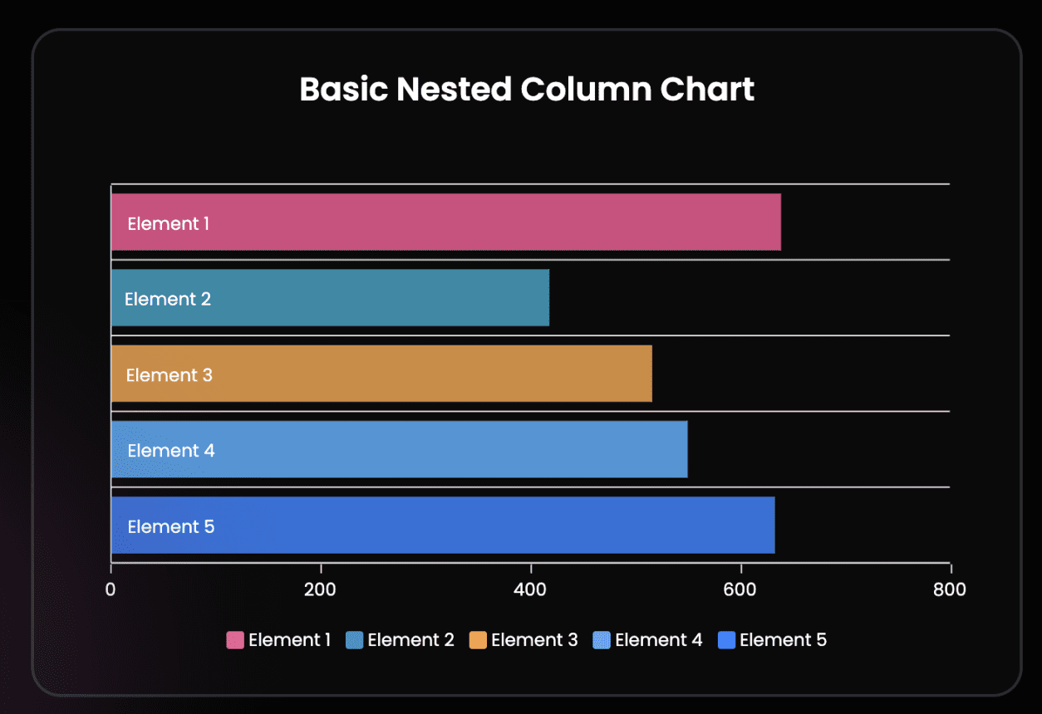Click the 0 axis label

pyautogui.click(x=111, y=589)
